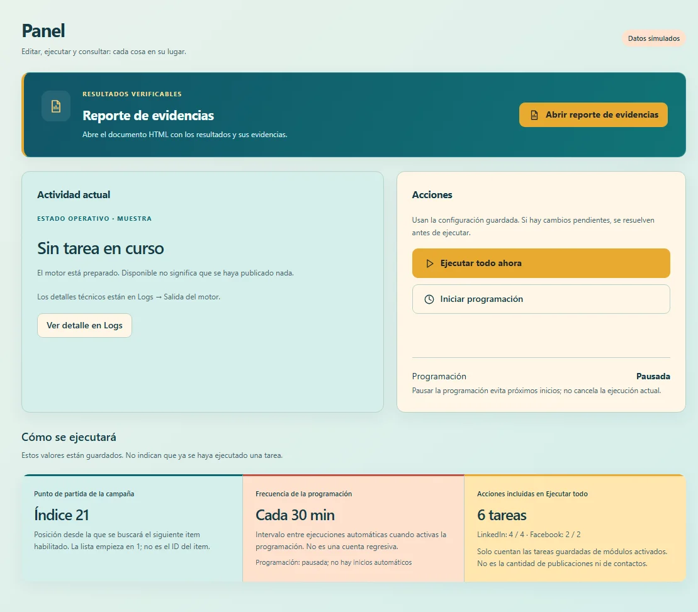This screenshot has width=698, height=612.
Task: Click the Reporte de evidencias heading
Action: coord(149,116)
